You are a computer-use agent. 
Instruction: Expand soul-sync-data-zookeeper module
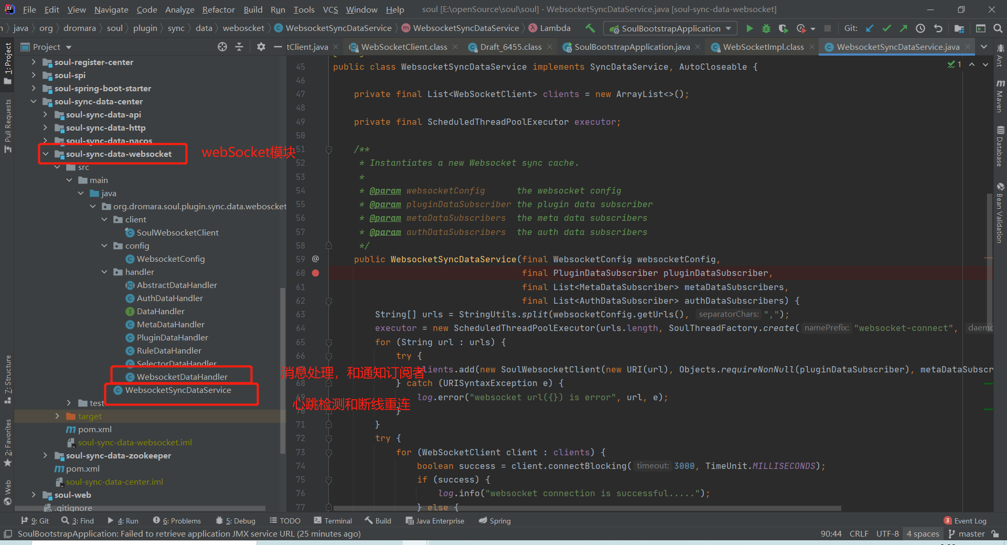click(46, 456)
